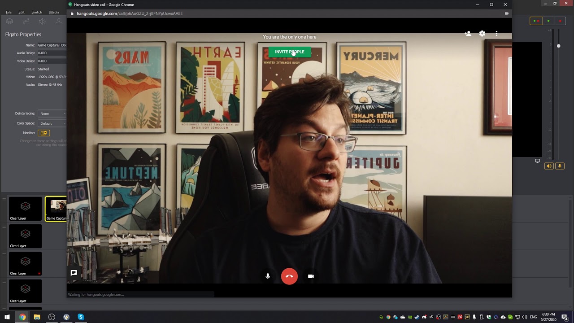Open the Edit menu in Wirecast
The height and width of the screenshot is (323, 574).
point(22,12)
